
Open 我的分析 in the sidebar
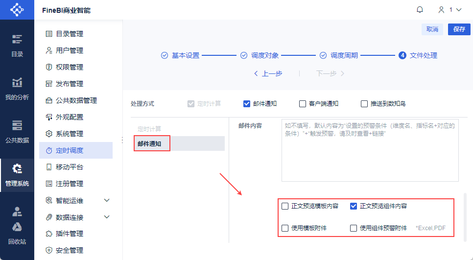(17, 89)
